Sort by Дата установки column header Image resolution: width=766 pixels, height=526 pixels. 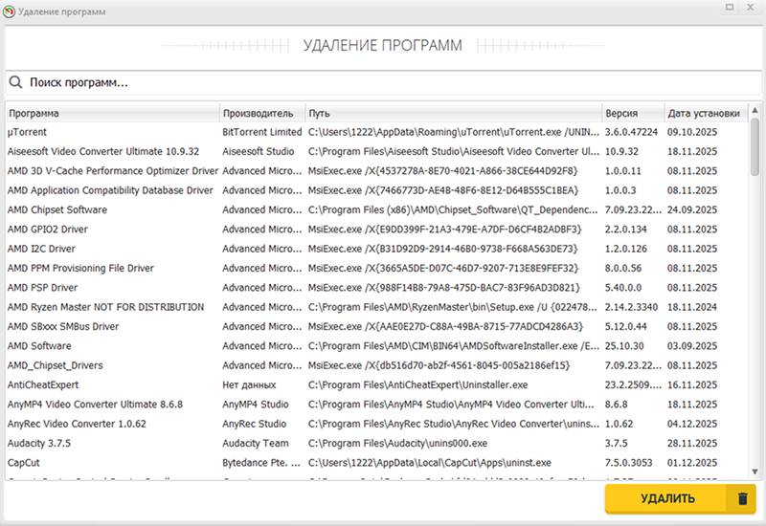pyautogui.click(x=704, y=113)
